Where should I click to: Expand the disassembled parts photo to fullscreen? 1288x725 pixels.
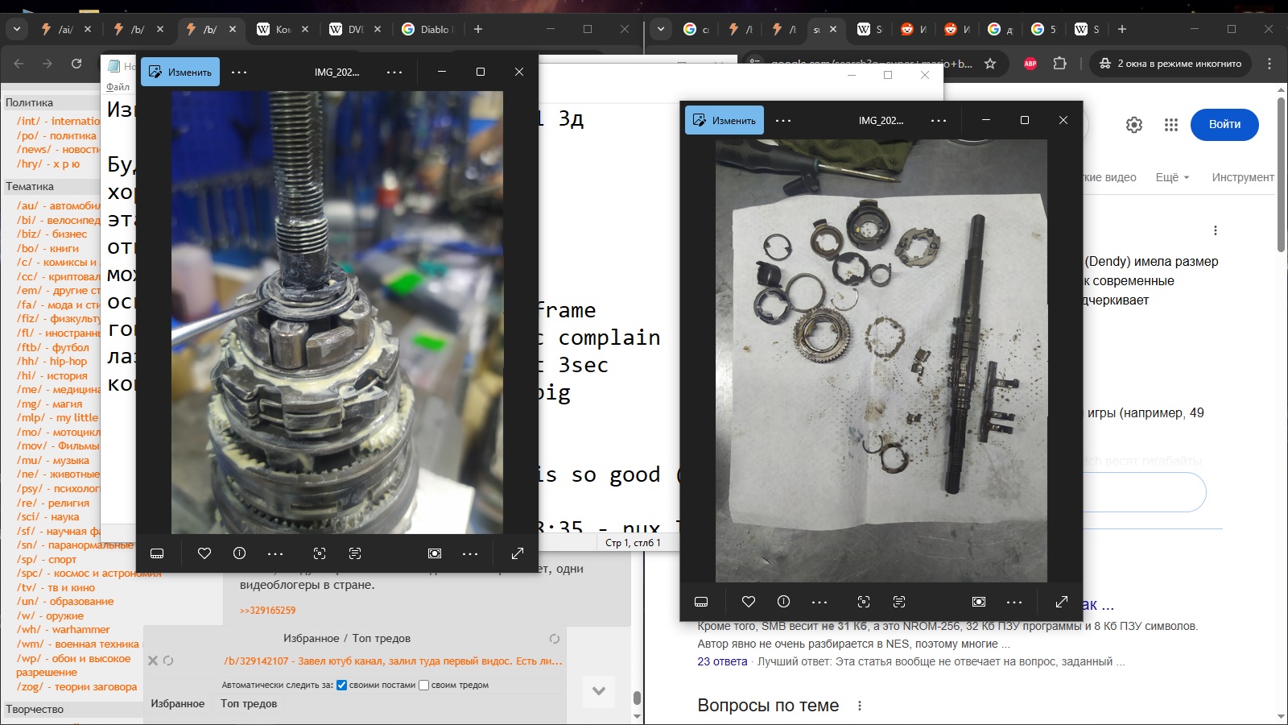[1062, 602]
